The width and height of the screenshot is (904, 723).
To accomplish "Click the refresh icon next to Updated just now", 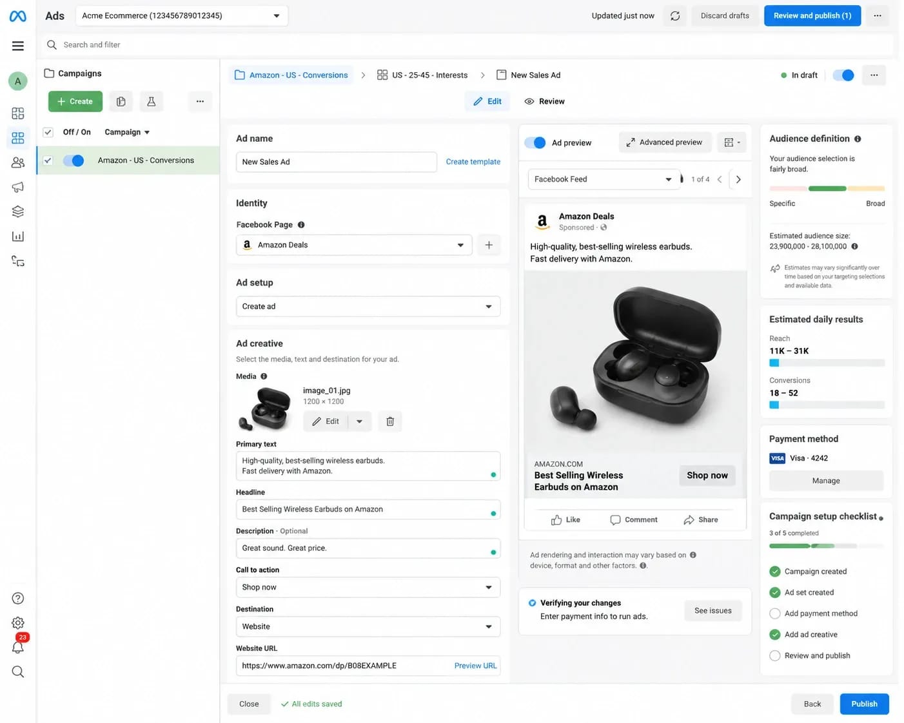I will click(x=675, y=16).
